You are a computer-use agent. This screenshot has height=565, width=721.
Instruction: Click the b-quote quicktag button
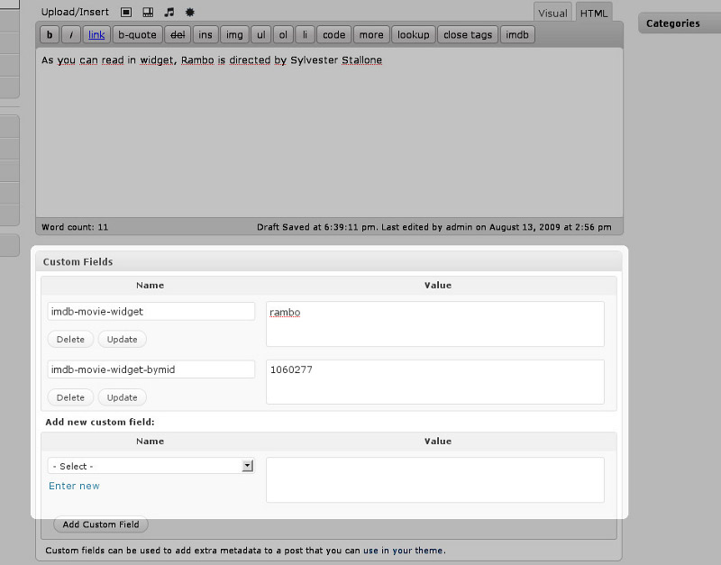pyautogui.click(x=138, y=35)
